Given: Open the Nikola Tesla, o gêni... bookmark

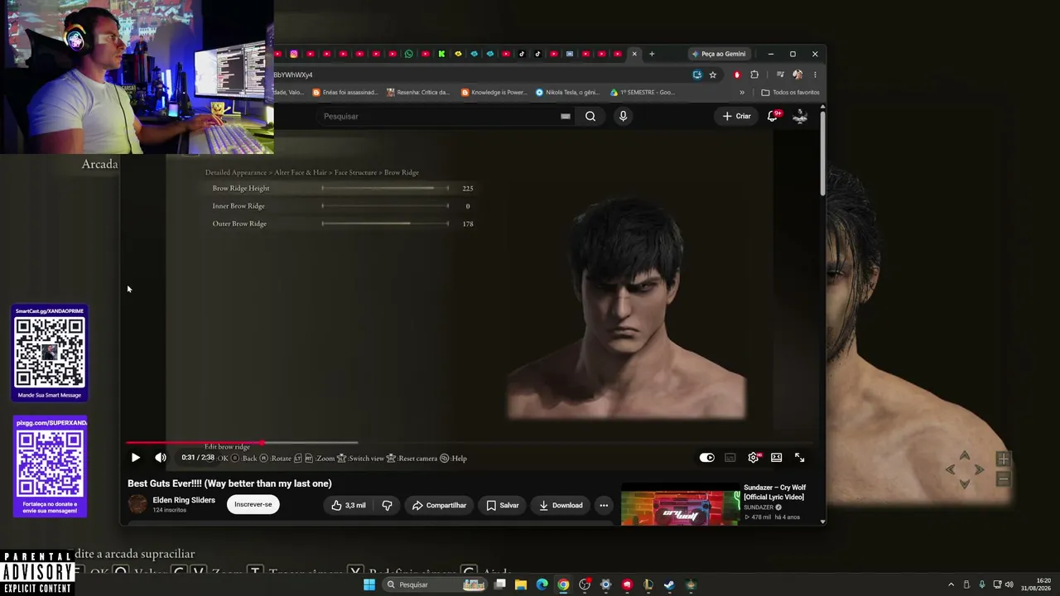Looking at the screenshot, I should (x=567, y=93).
